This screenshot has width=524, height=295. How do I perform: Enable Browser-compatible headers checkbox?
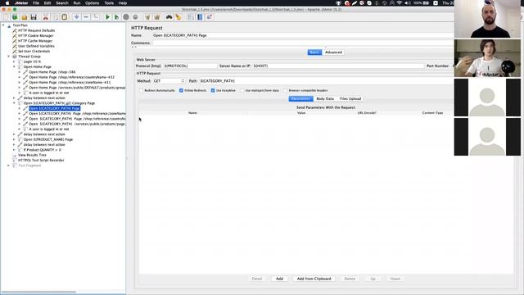(x=286, y=90)
